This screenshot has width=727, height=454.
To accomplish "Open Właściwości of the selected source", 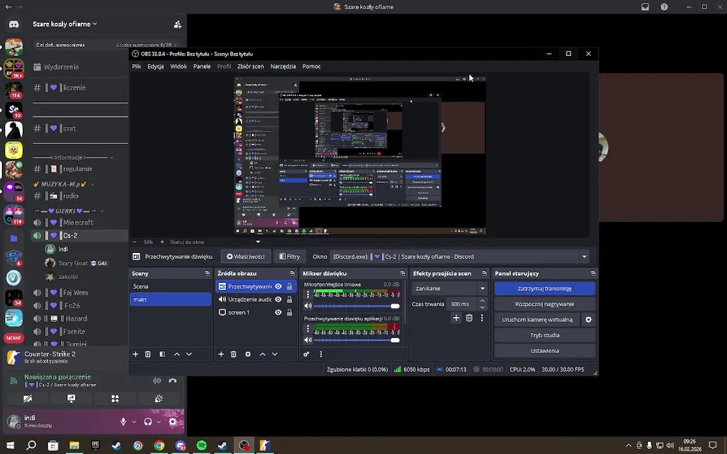I will click(x=245, y=257).
